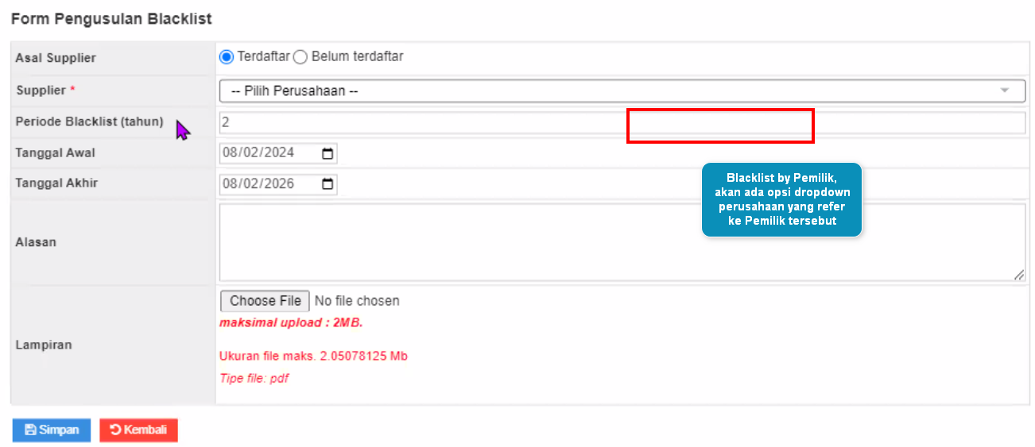Focus the Periode Blacklist year input
The image size is (1035, 447).
[622, 123]
